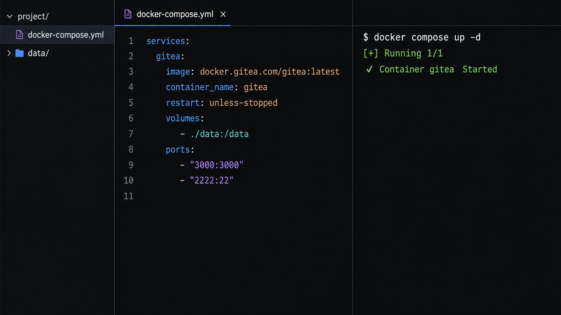
Task: Collapse the project/ folder chevron
Action: click(x=10, y=16)
